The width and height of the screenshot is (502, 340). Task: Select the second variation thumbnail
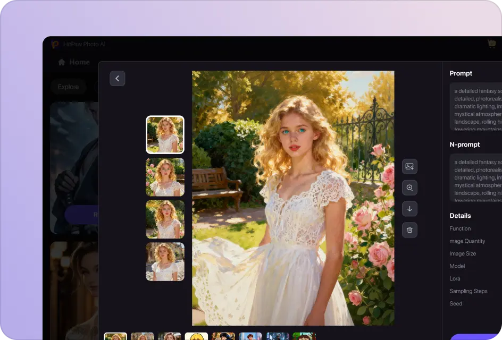coord(165,177)
